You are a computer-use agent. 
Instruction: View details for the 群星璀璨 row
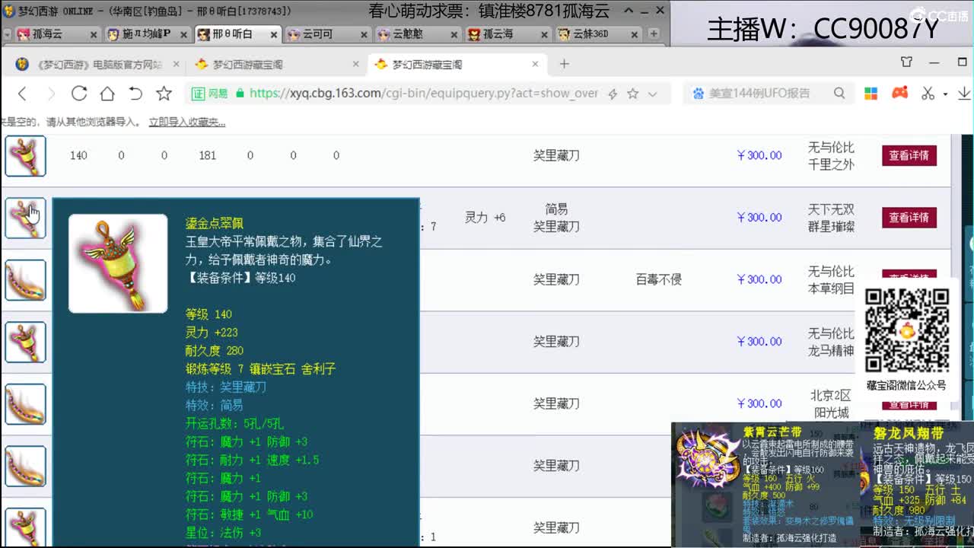(909, 218)
